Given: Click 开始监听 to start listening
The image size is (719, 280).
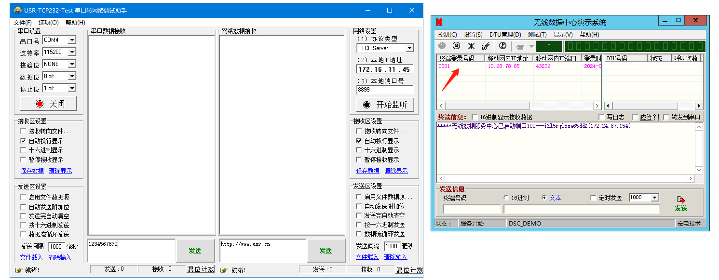Looking at the screenshot, I should click(x=385, y=105).
